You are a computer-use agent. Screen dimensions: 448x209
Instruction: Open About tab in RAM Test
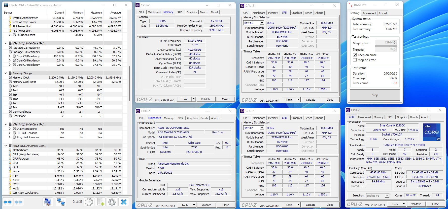point(383,13)
